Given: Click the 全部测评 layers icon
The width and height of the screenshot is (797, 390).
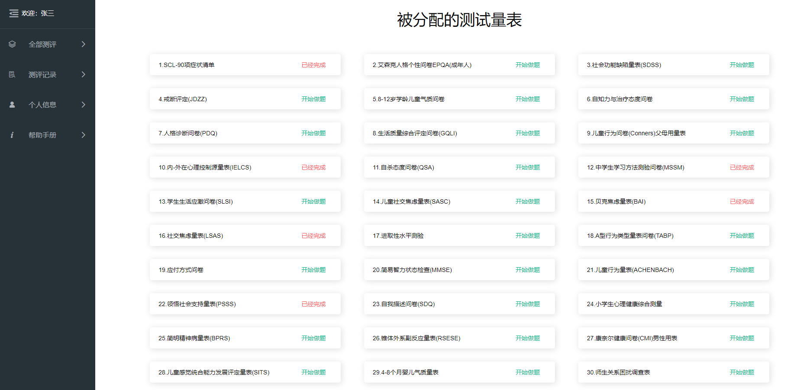Looking at the screenshot, I should pyautogui.click(x=12, y=44).
